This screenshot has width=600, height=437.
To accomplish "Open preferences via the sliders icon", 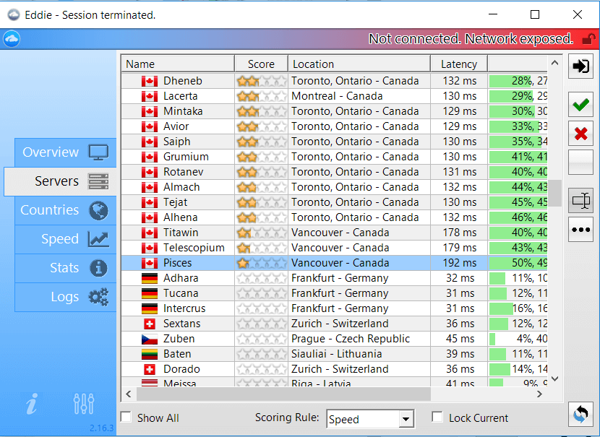I will point(84,404).
